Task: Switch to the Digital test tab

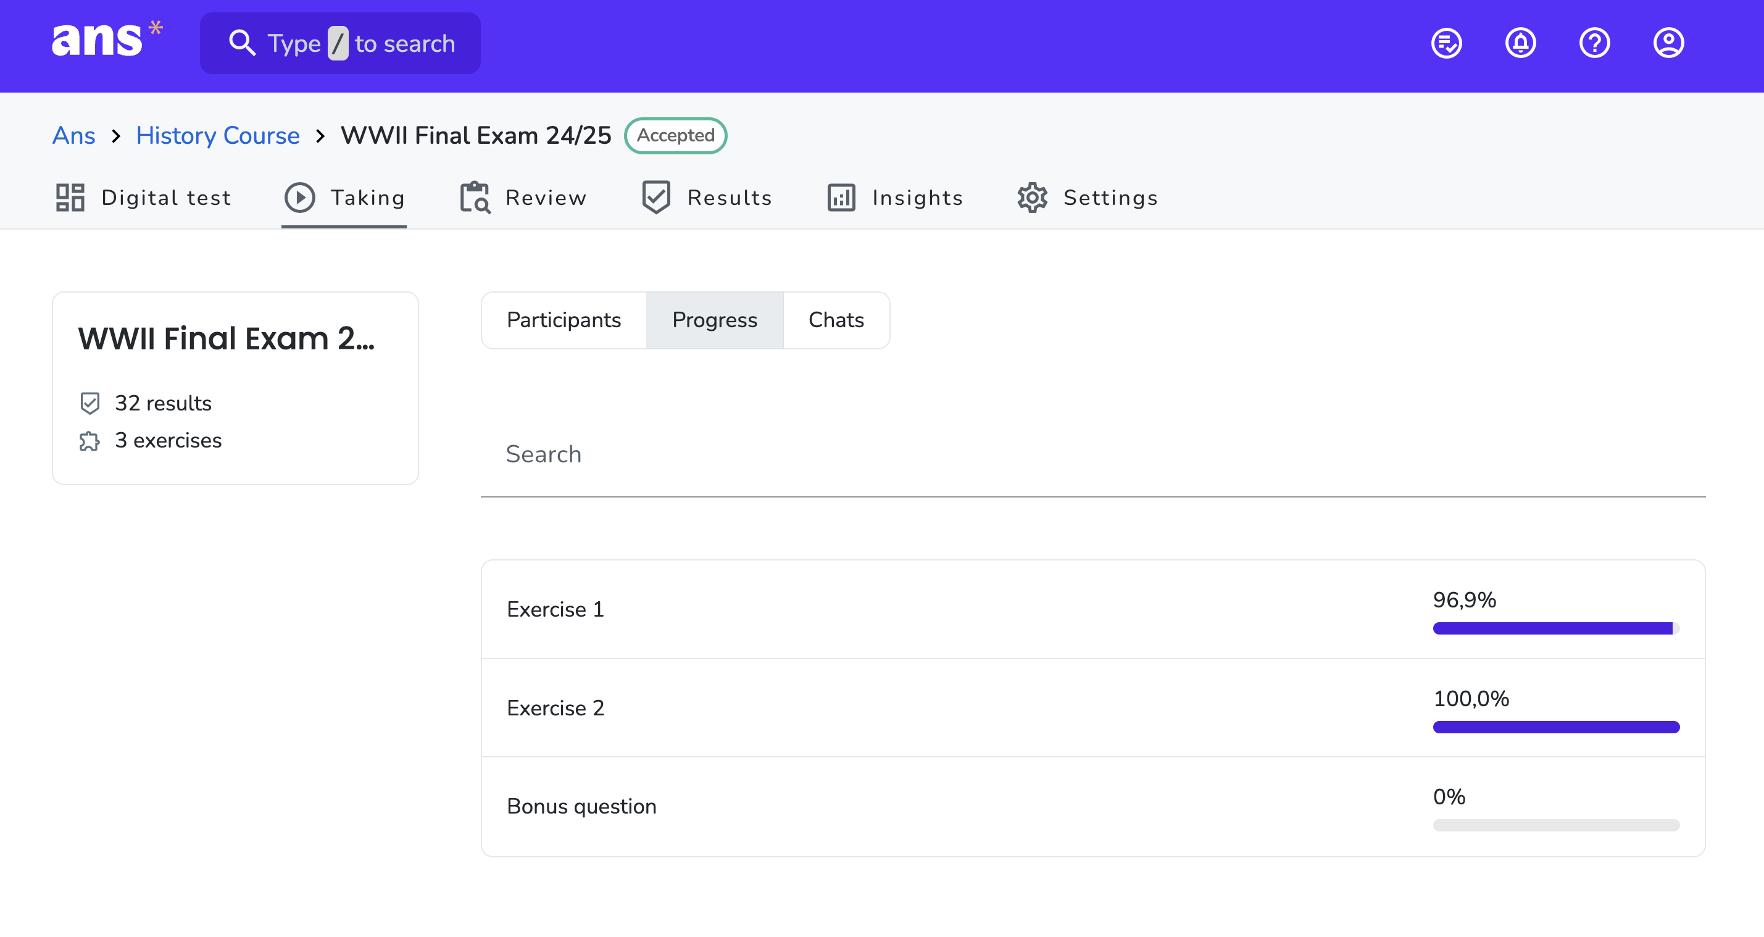Action: [143, 198]
